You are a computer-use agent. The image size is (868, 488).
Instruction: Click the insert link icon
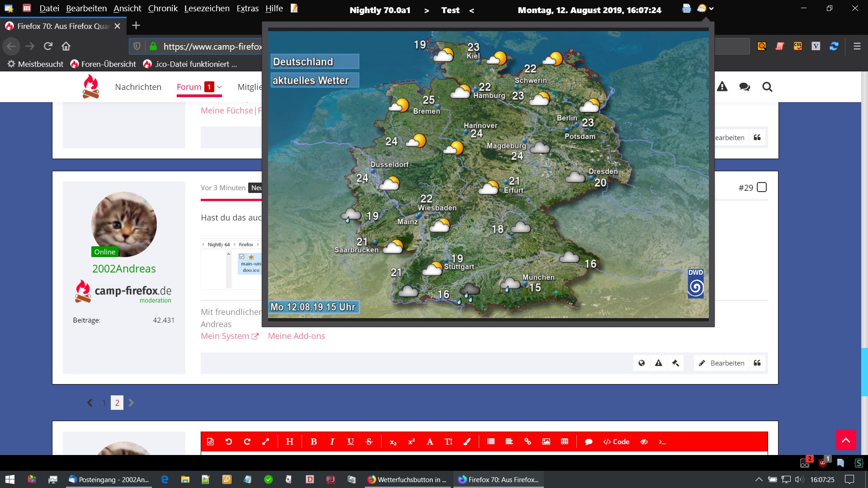(x=528, y=441)
